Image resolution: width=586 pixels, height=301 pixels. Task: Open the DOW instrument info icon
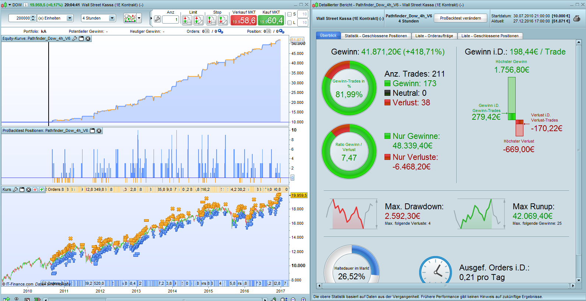coord(26,5)
